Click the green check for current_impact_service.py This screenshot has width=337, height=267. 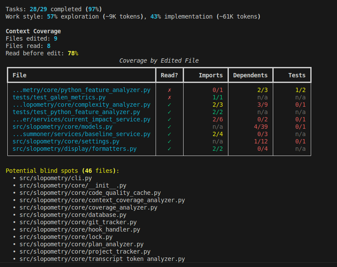[x=169, y=119]
